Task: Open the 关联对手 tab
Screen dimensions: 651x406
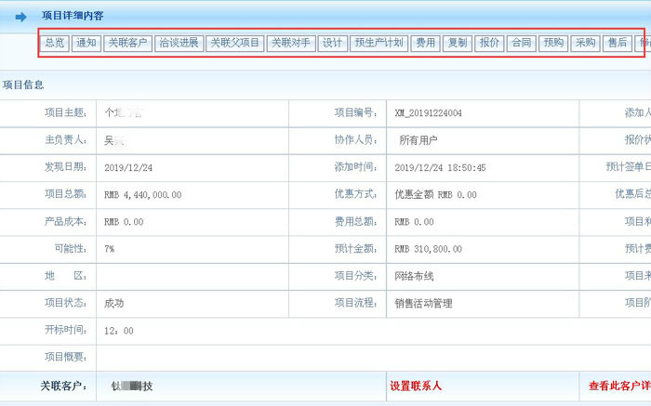Action: click(x=291, y=43)
